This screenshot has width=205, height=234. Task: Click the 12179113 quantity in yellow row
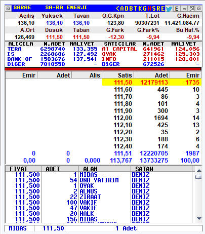(x=154, y=83)
